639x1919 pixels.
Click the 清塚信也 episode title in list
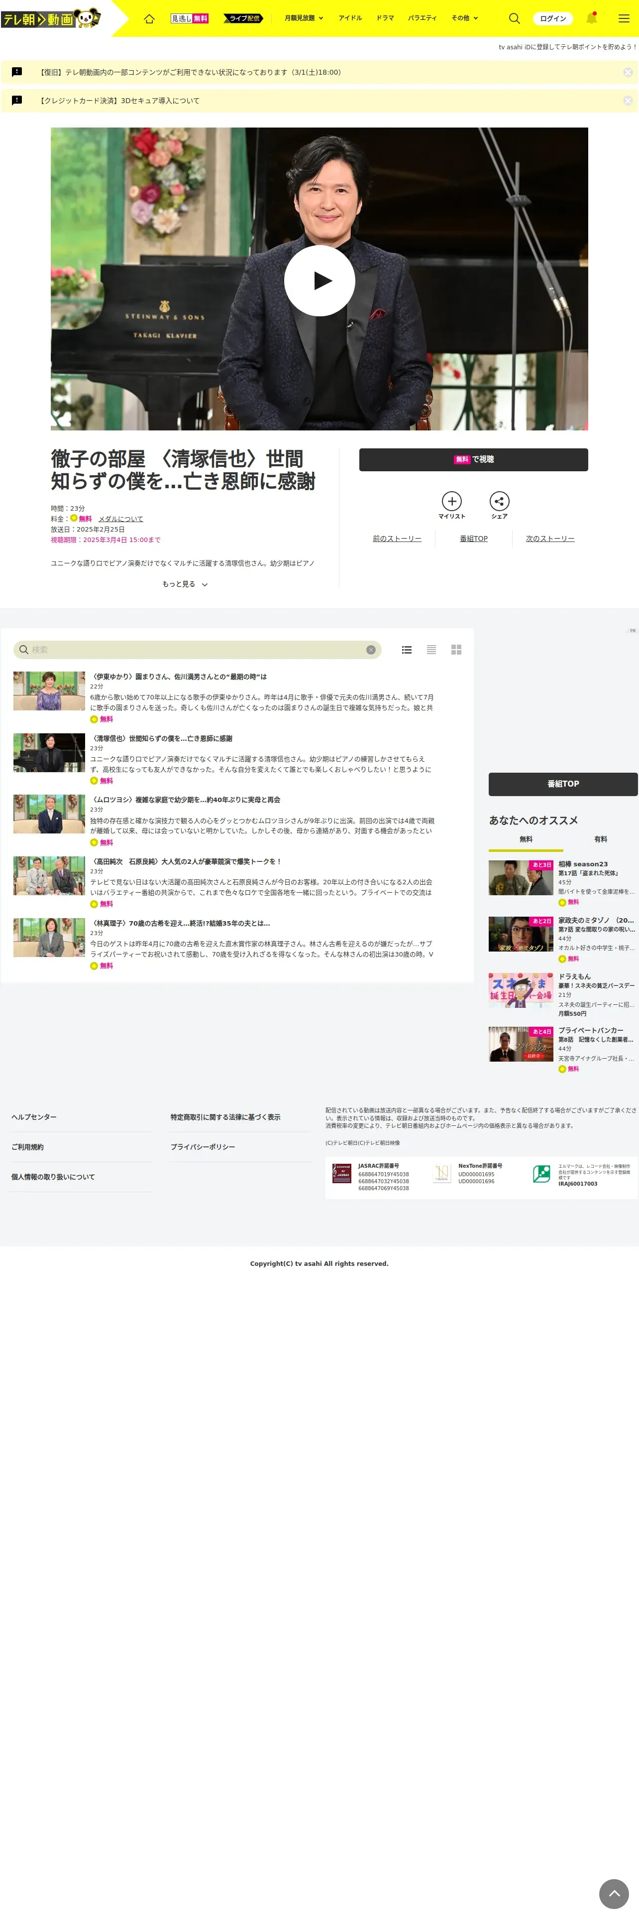pyautogui.click(x=161, y=738)
